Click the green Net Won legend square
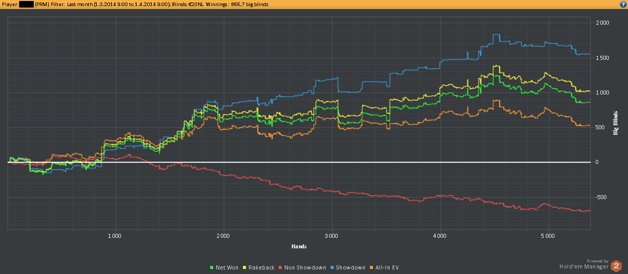The height and width of the screenshot is (274, 628). (x=212, y=267)
